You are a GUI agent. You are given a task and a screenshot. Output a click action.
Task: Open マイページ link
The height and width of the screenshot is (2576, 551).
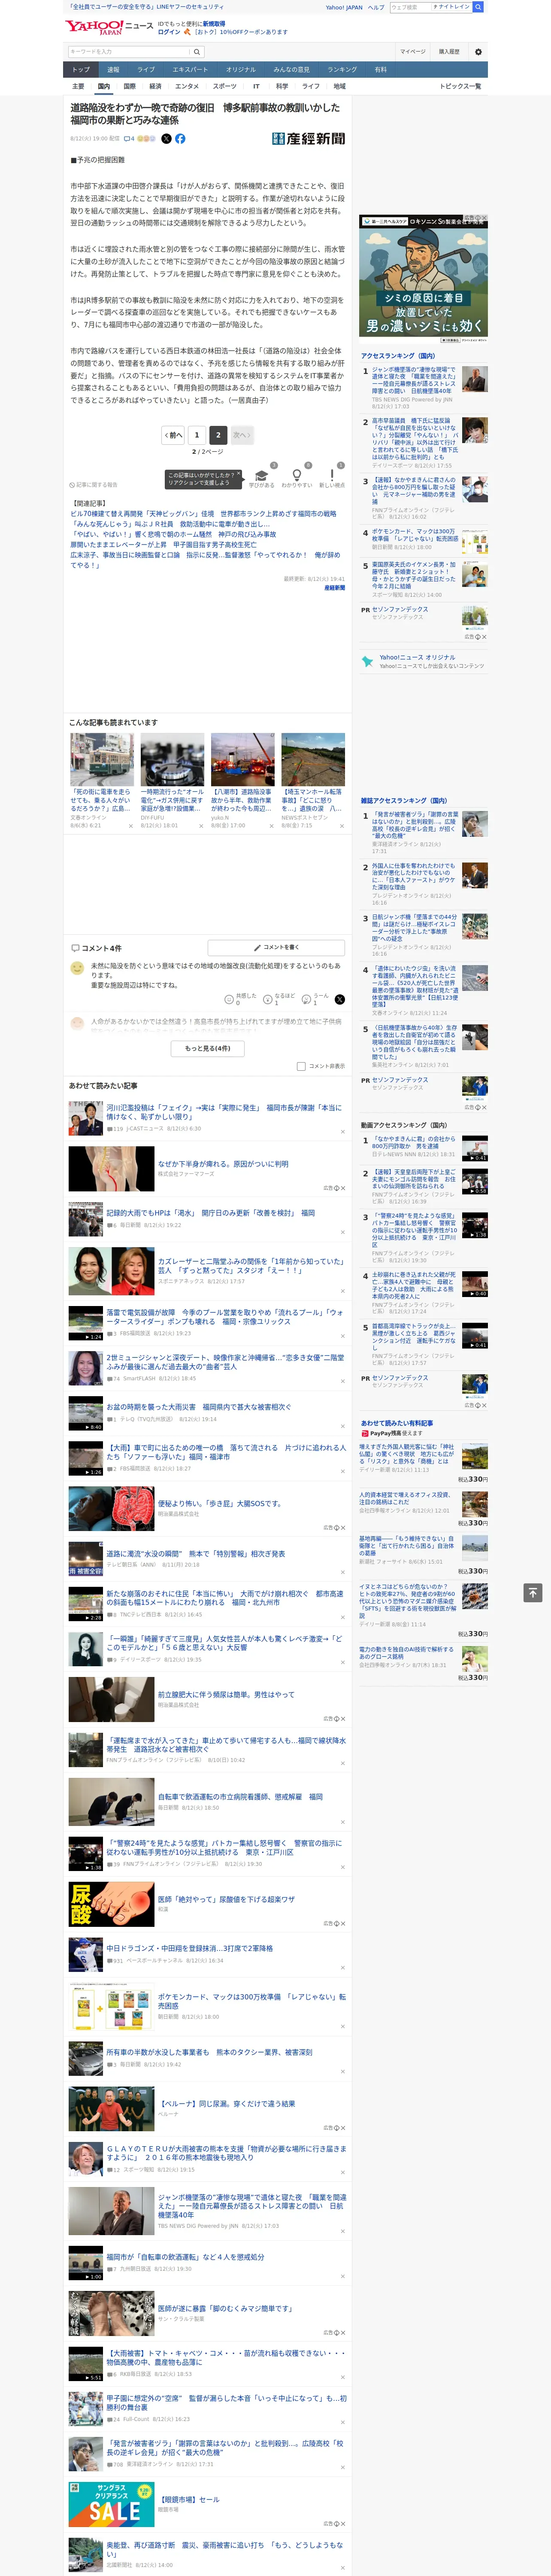pyautogui.click(x=412, y=51)
